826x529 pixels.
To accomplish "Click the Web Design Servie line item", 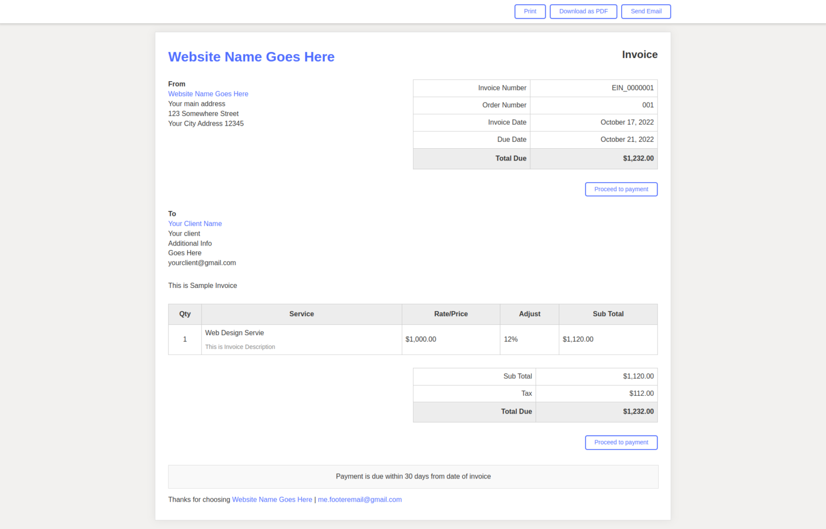I will pos(234,333).
